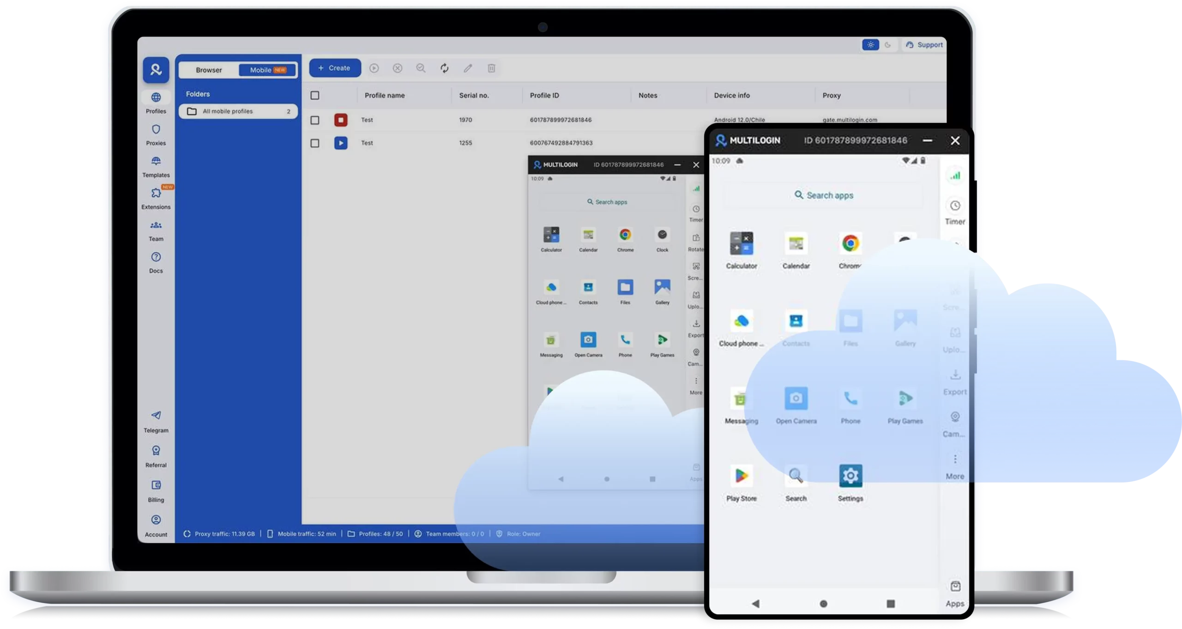Refresh the profiles list
1182x629 pixels.
(444, 68)
